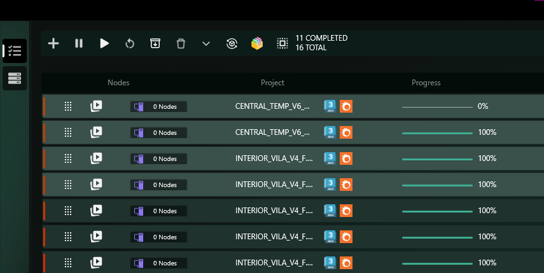This screenshot has width=544, height=273.
Task: Click the 0% progress value
Action: pos(483,106)
